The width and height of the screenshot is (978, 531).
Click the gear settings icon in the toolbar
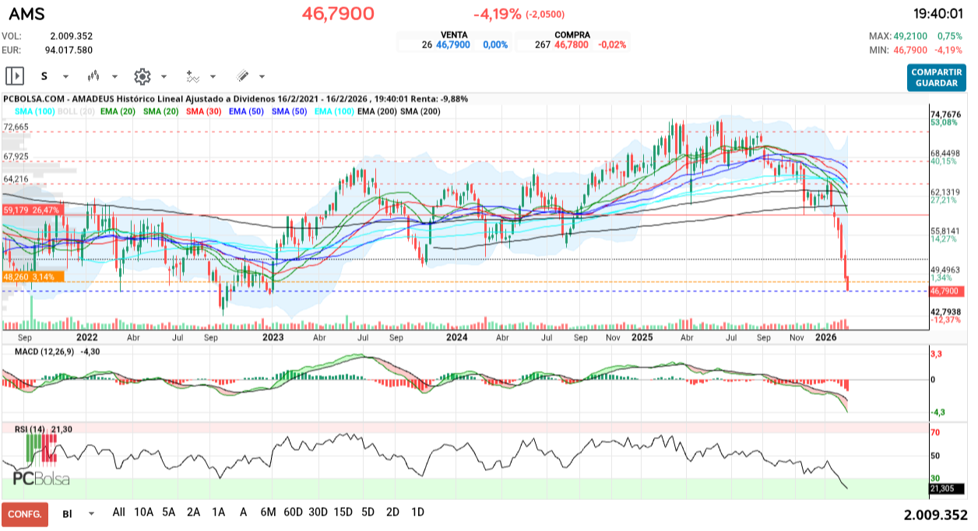point(142,76)
